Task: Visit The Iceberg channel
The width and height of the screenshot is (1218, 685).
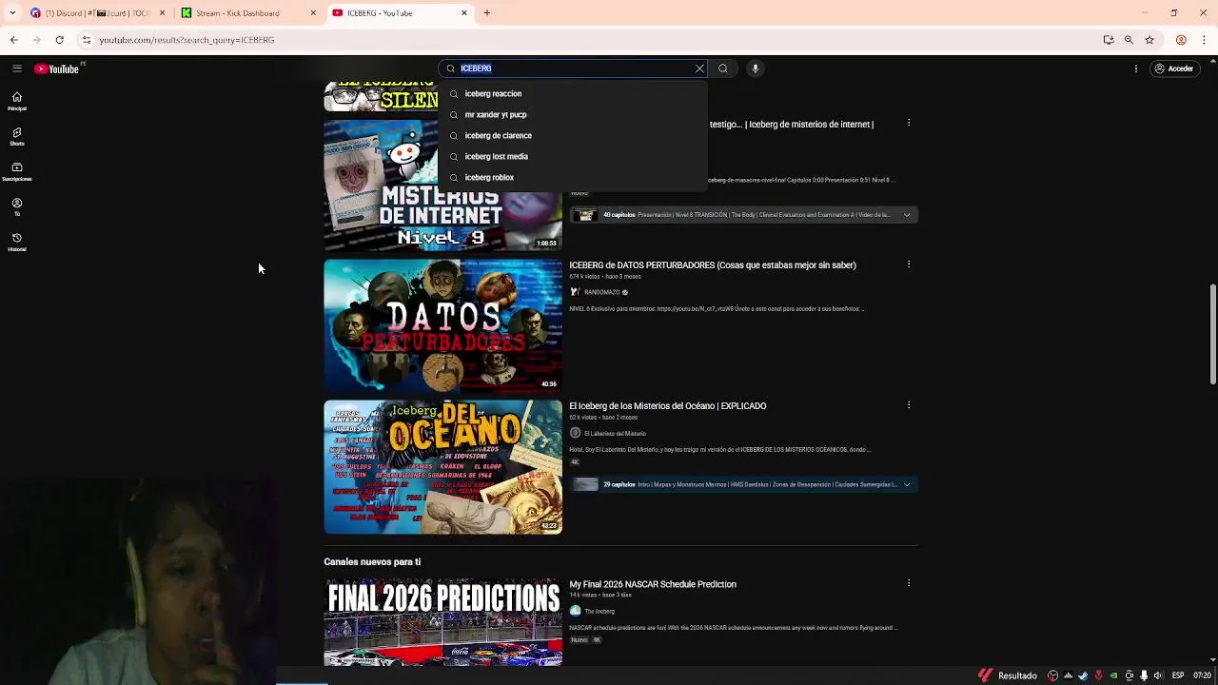Action: [x=599, y=611]
